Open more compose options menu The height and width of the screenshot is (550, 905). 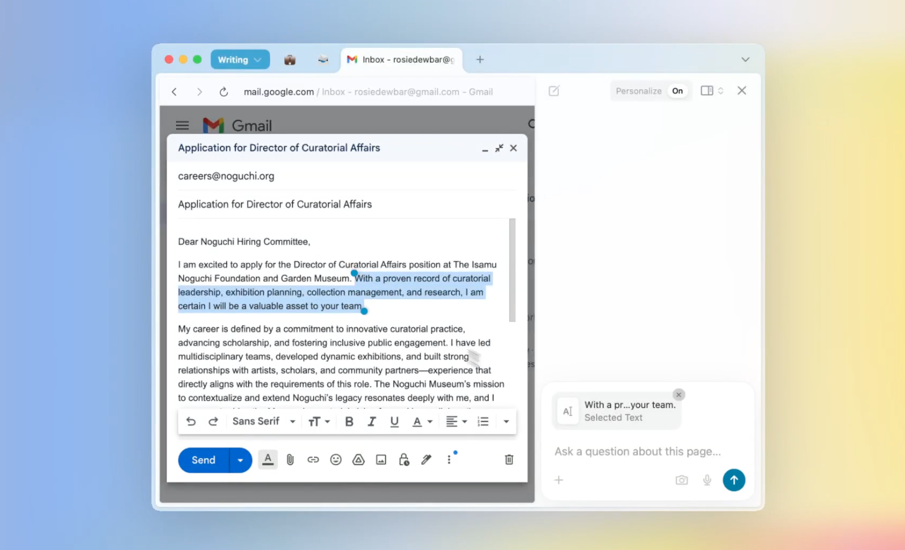click(449, 459)
